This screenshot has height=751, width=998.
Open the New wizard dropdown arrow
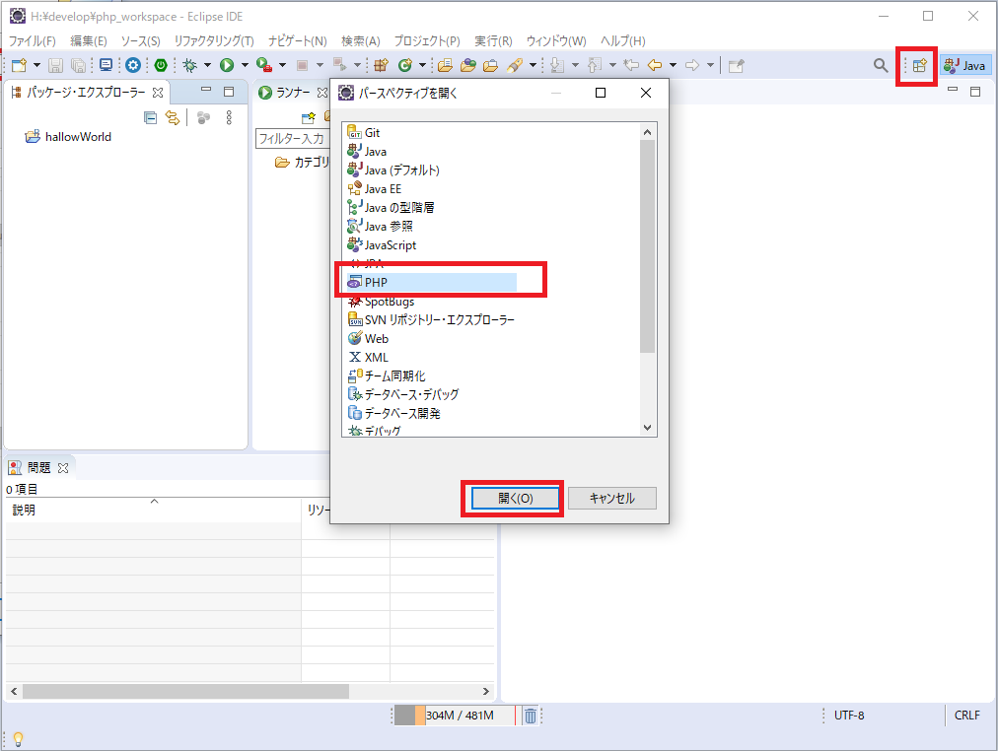36,65
